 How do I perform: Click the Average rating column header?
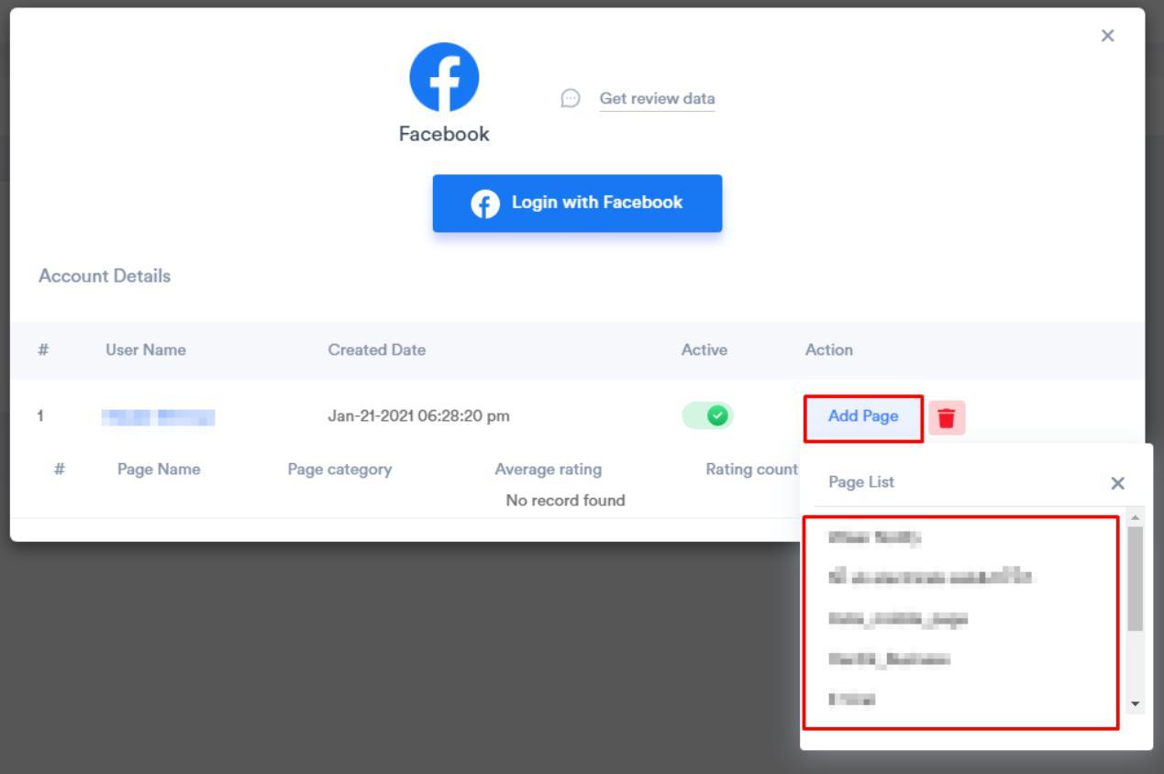tap(548, 470)
